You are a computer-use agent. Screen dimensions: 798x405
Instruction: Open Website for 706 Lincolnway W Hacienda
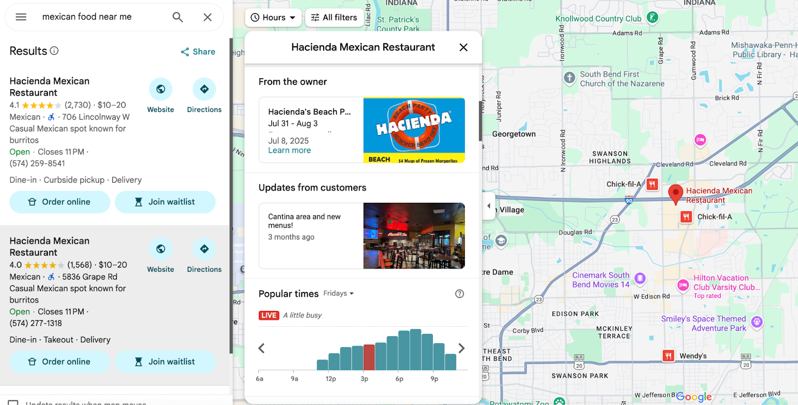pos(161,96)
